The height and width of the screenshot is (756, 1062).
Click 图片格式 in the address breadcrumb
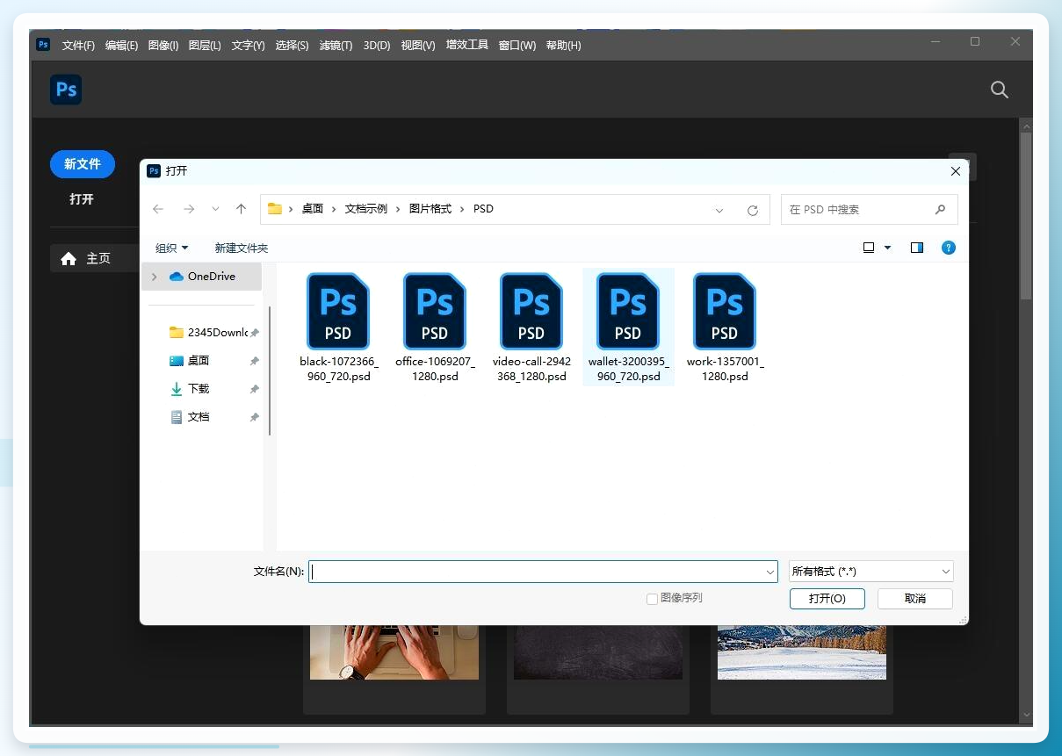click(x=430, y=209)
